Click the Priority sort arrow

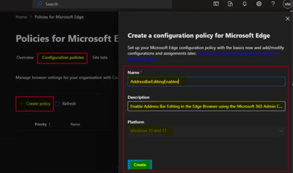[x=50, y=124]
